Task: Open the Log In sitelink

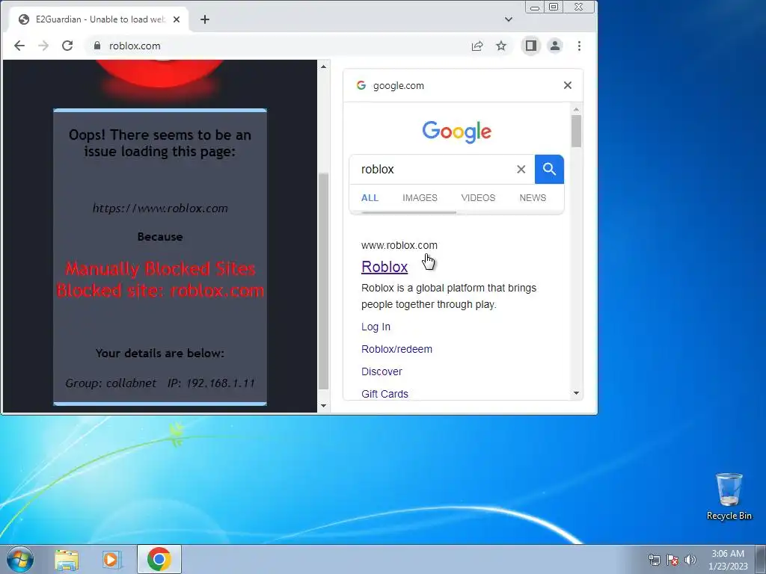Action: [376, 327]
